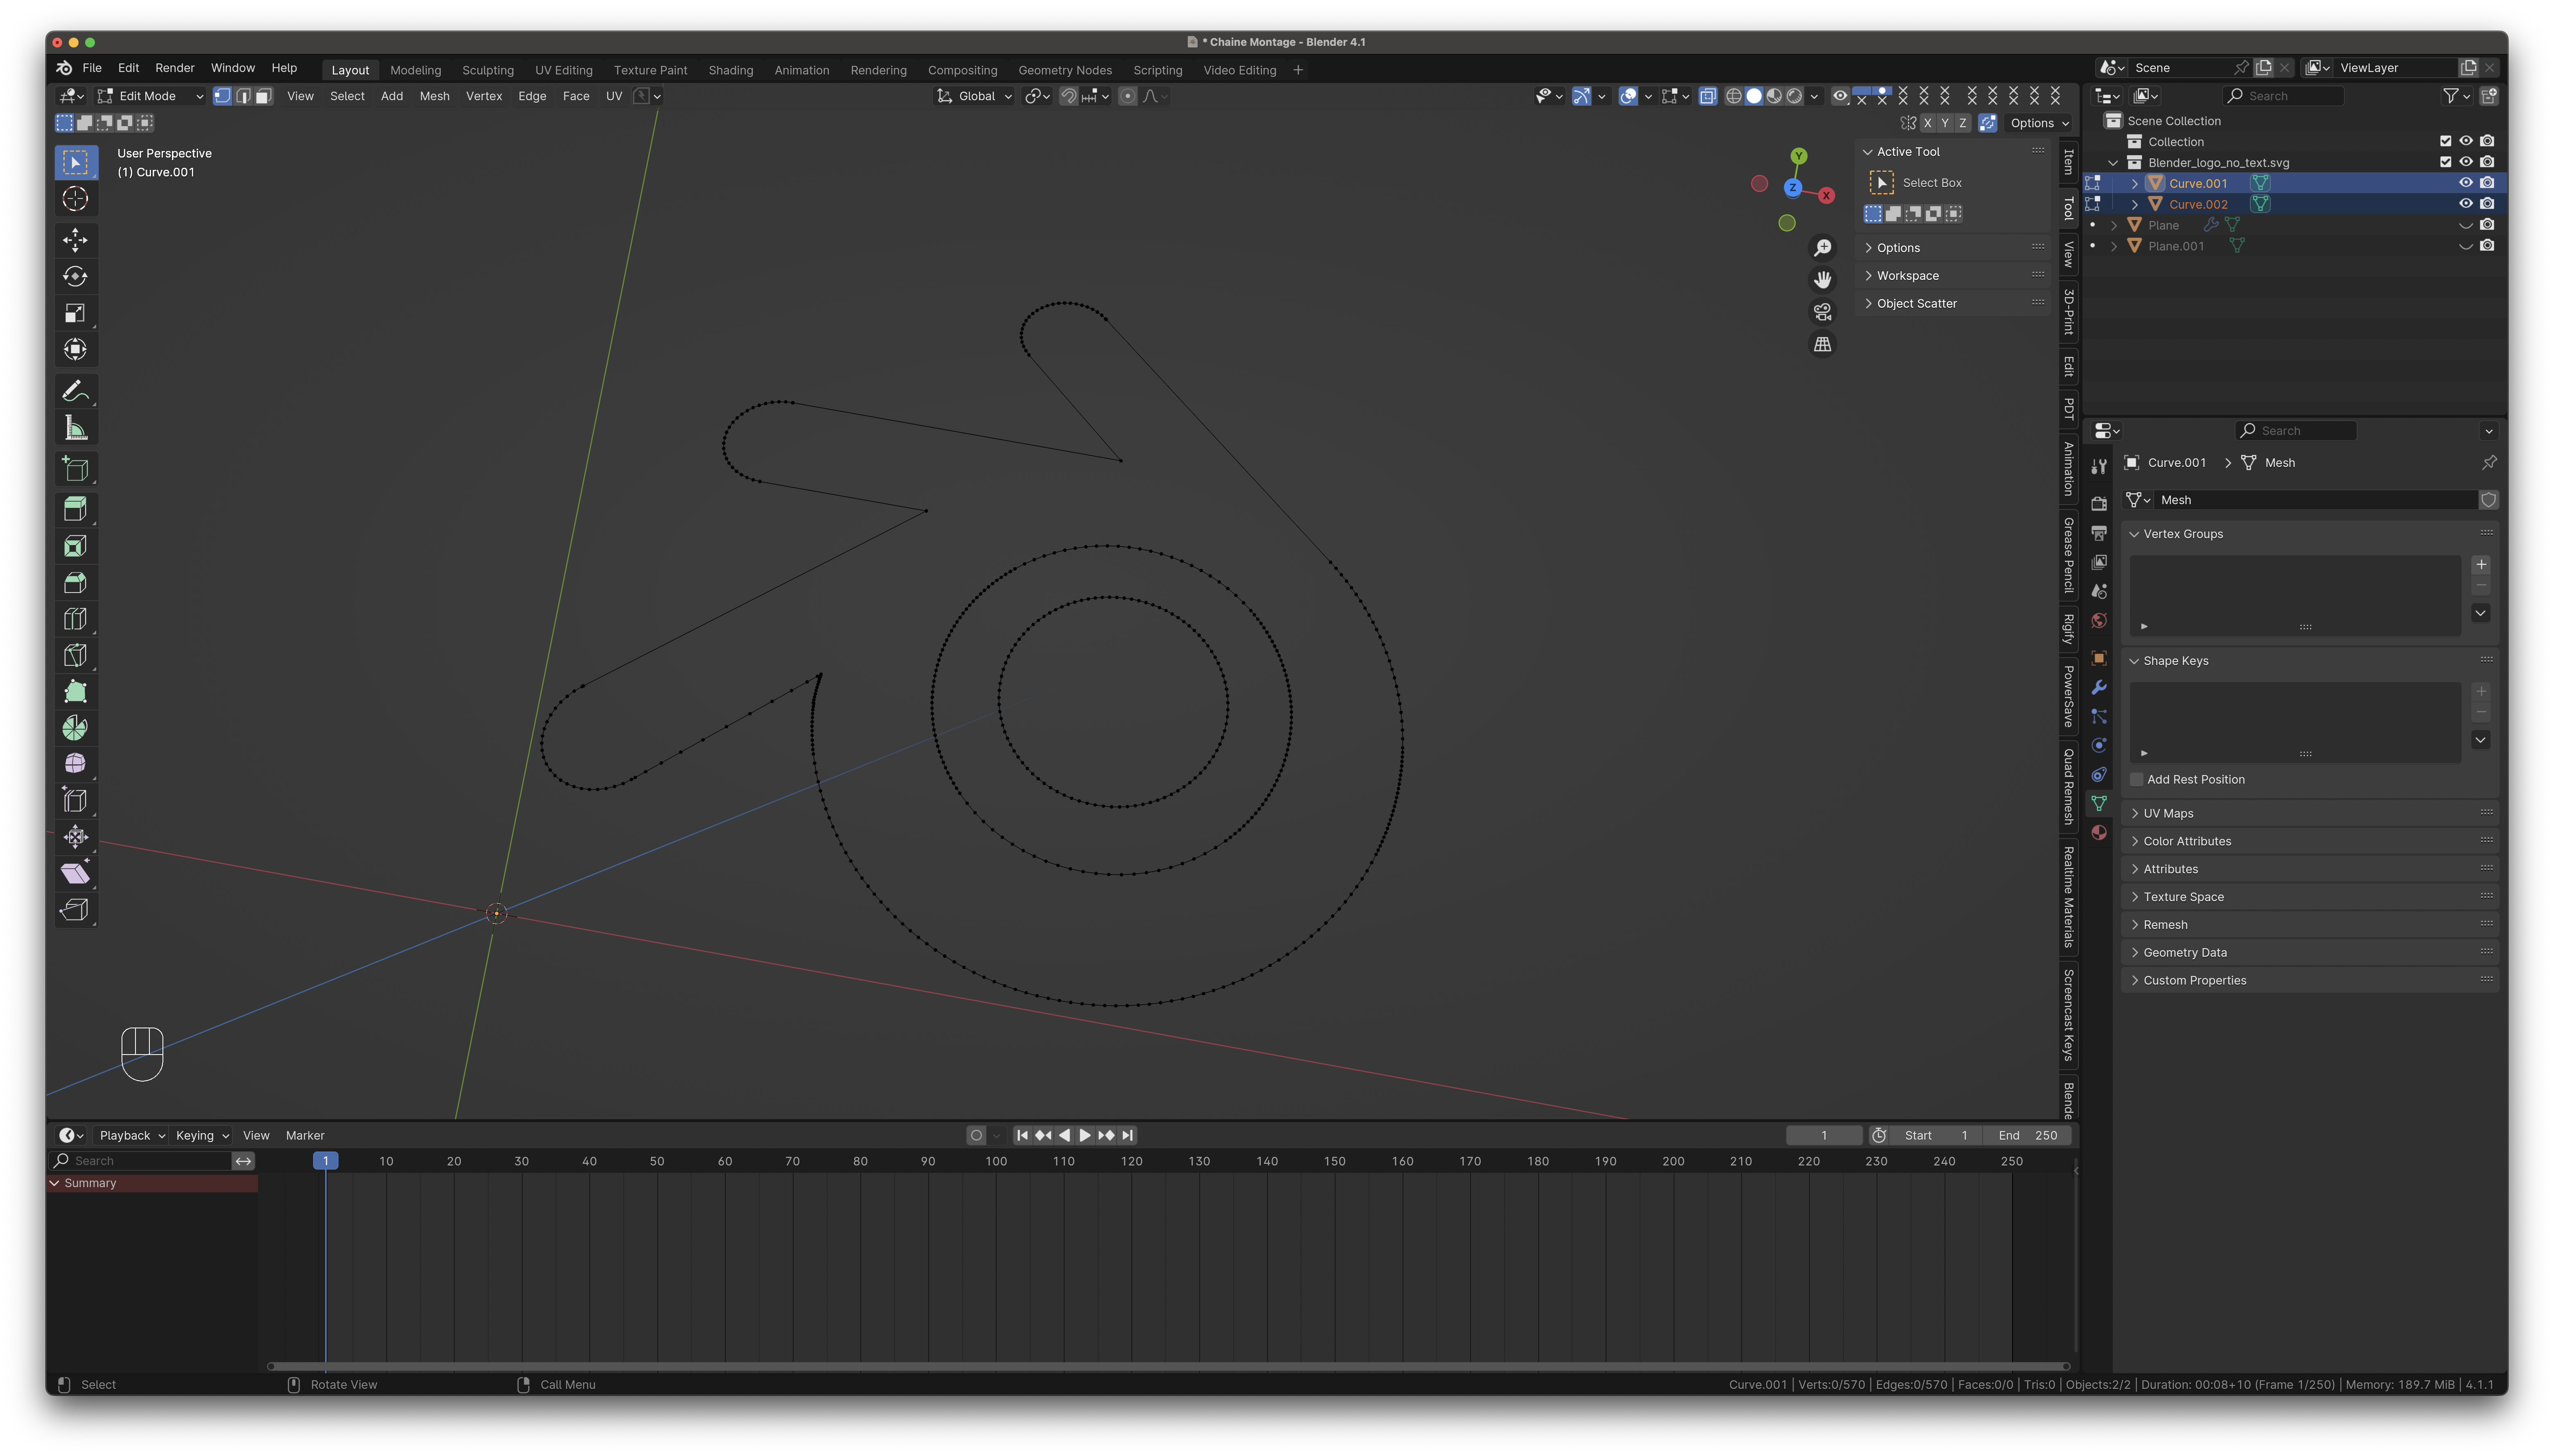Expand the Curve.001 tree item
Screen dimensions: 2554x1456
coord(2135,184)
